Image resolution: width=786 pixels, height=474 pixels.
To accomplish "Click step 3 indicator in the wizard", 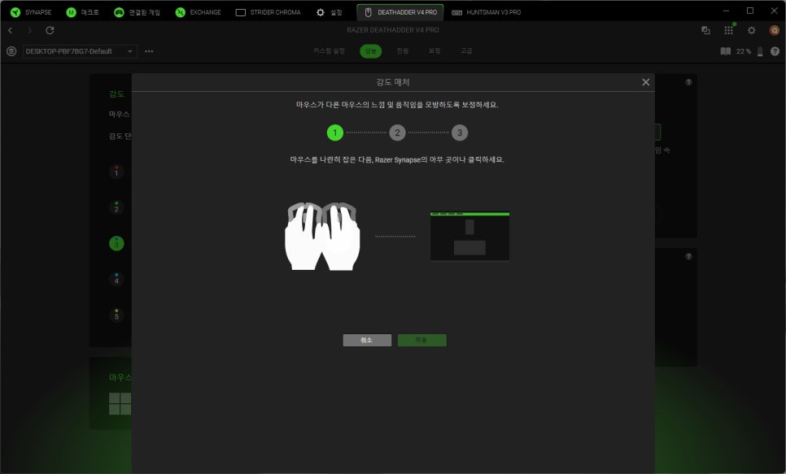I will tap(459, 133).
